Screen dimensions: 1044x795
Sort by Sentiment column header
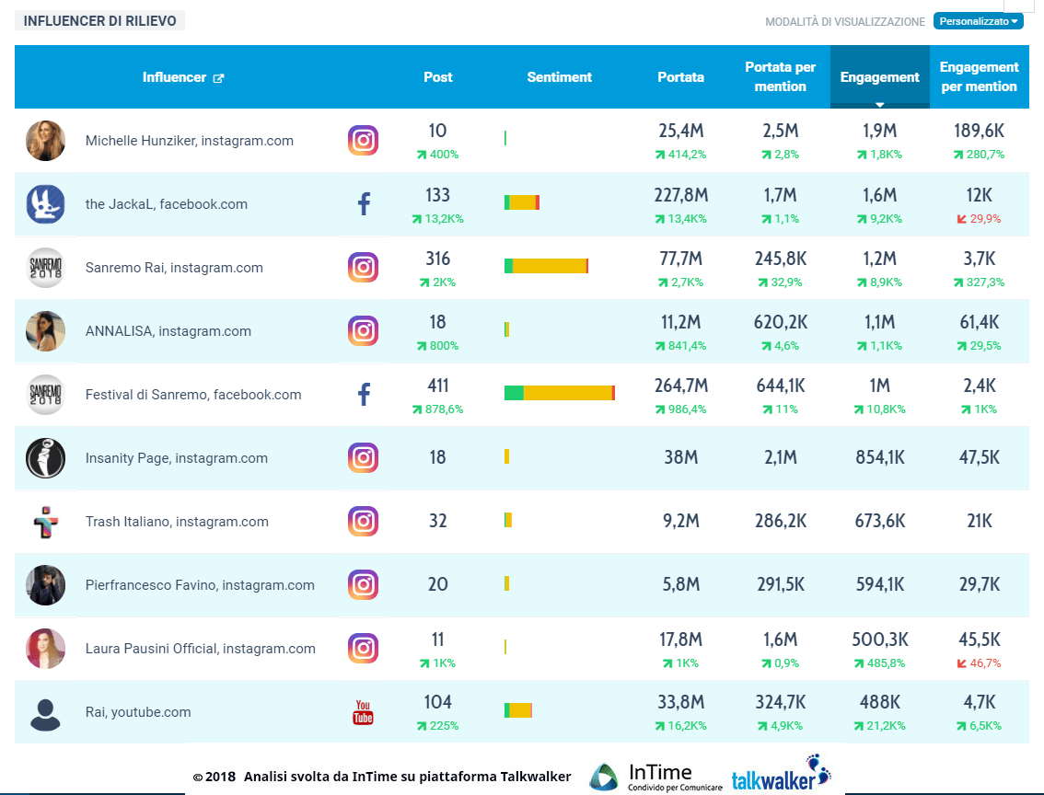pyautogui.click(x=560, y=77)
